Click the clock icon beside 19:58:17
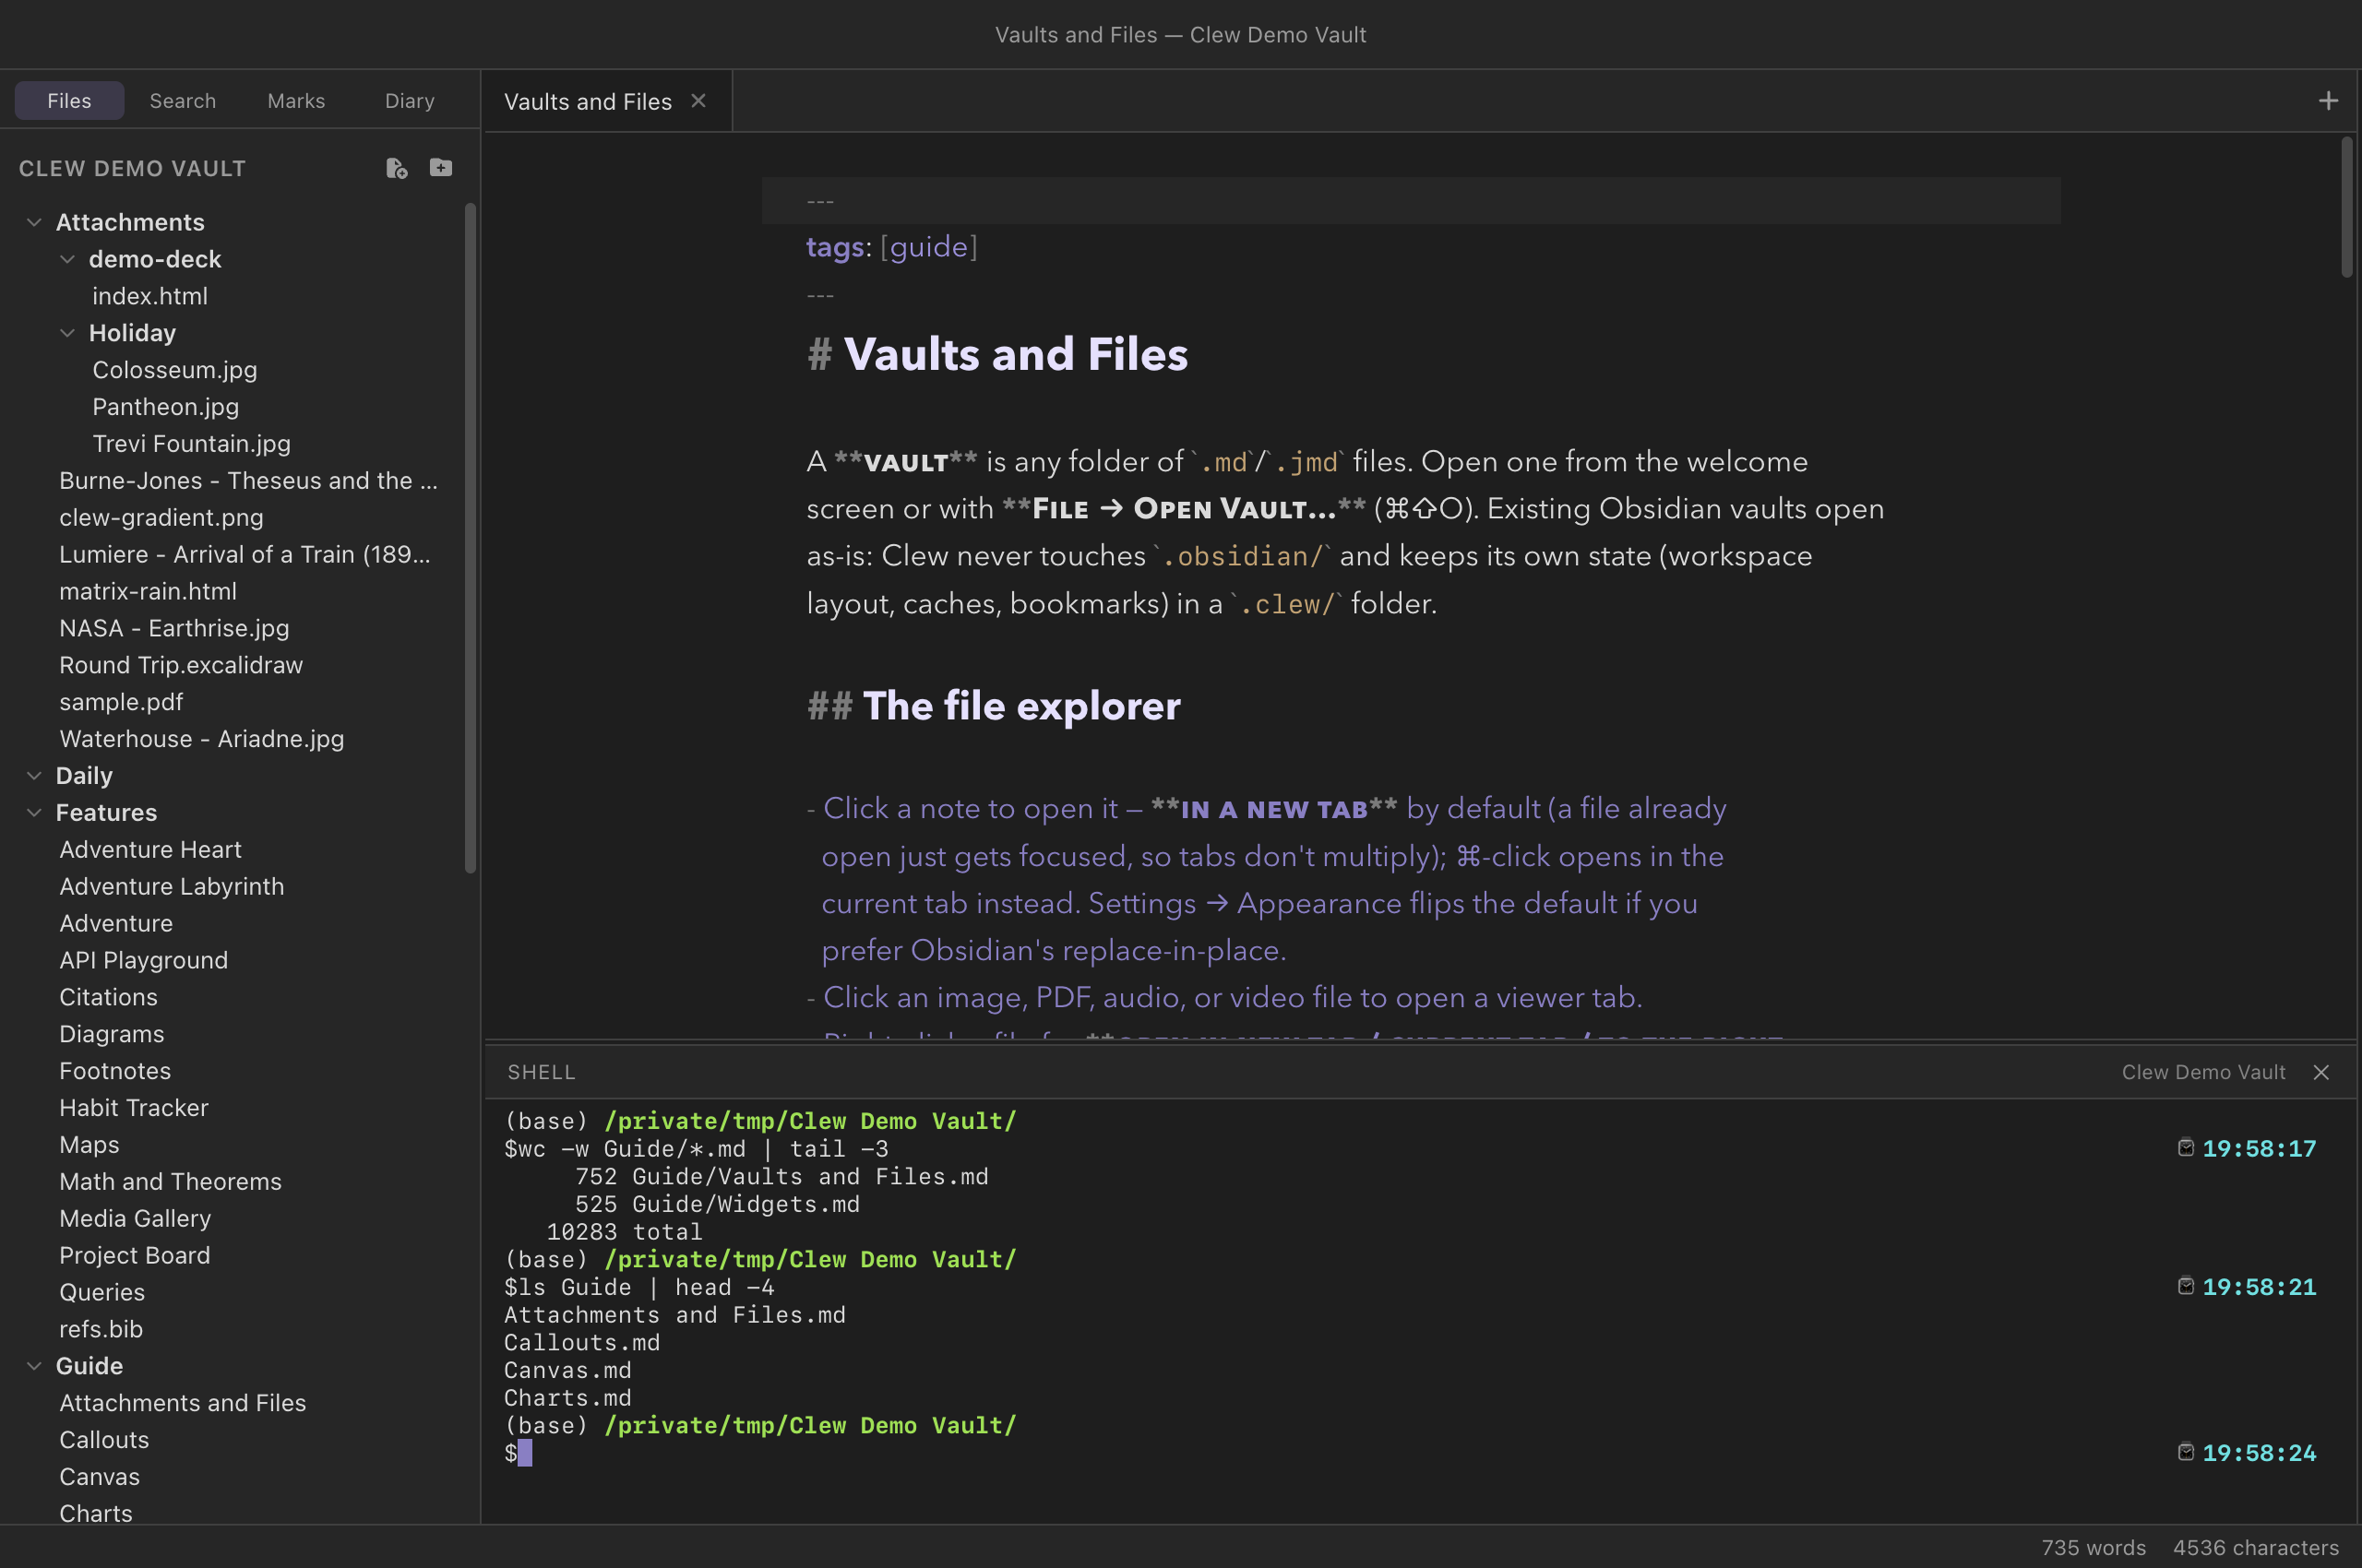 (2185, 1148)
